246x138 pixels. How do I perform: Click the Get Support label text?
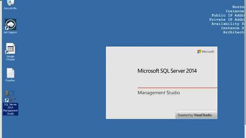10,32
